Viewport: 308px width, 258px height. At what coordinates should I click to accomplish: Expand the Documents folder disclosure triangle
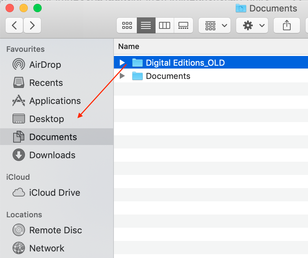click(x=122, y=76)
